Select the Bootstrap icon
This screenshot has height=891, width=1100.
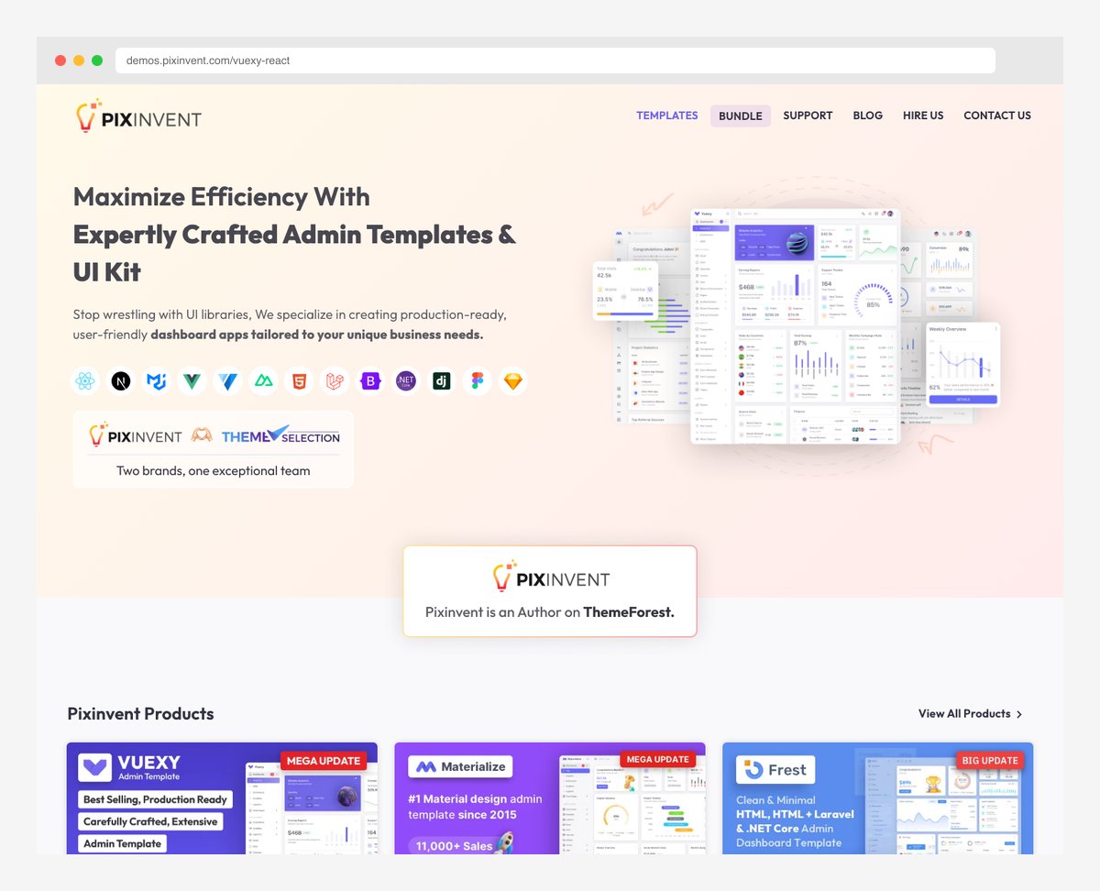coord(370,380)
